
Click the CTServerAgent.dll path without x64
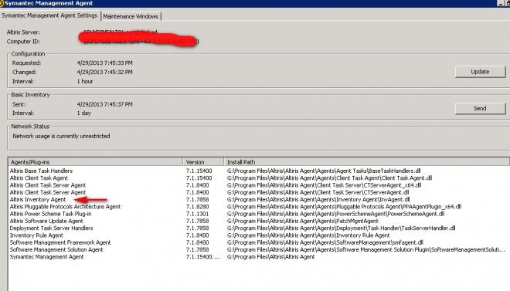point(318,192)
